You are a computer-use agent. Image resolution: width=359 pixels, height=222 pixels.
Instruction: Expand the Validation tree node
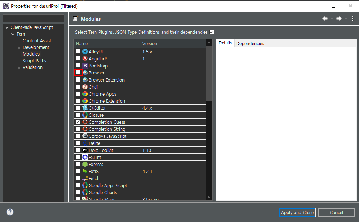click(19, 68)
